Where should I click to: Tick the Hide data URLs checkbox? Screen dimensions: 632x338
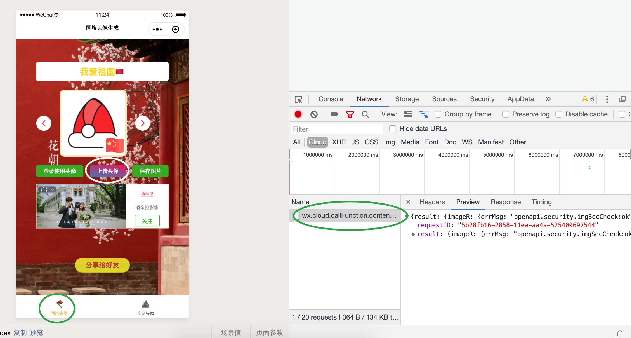tap(393, 129)
